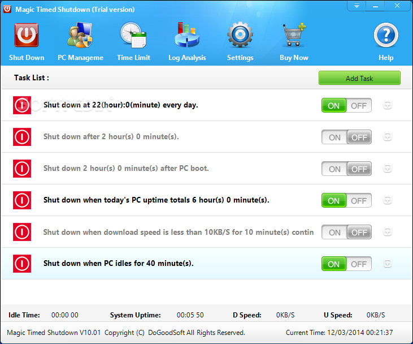
Task: Click small edit icon for shut down after 2 hours task
Action: [387, 137]
